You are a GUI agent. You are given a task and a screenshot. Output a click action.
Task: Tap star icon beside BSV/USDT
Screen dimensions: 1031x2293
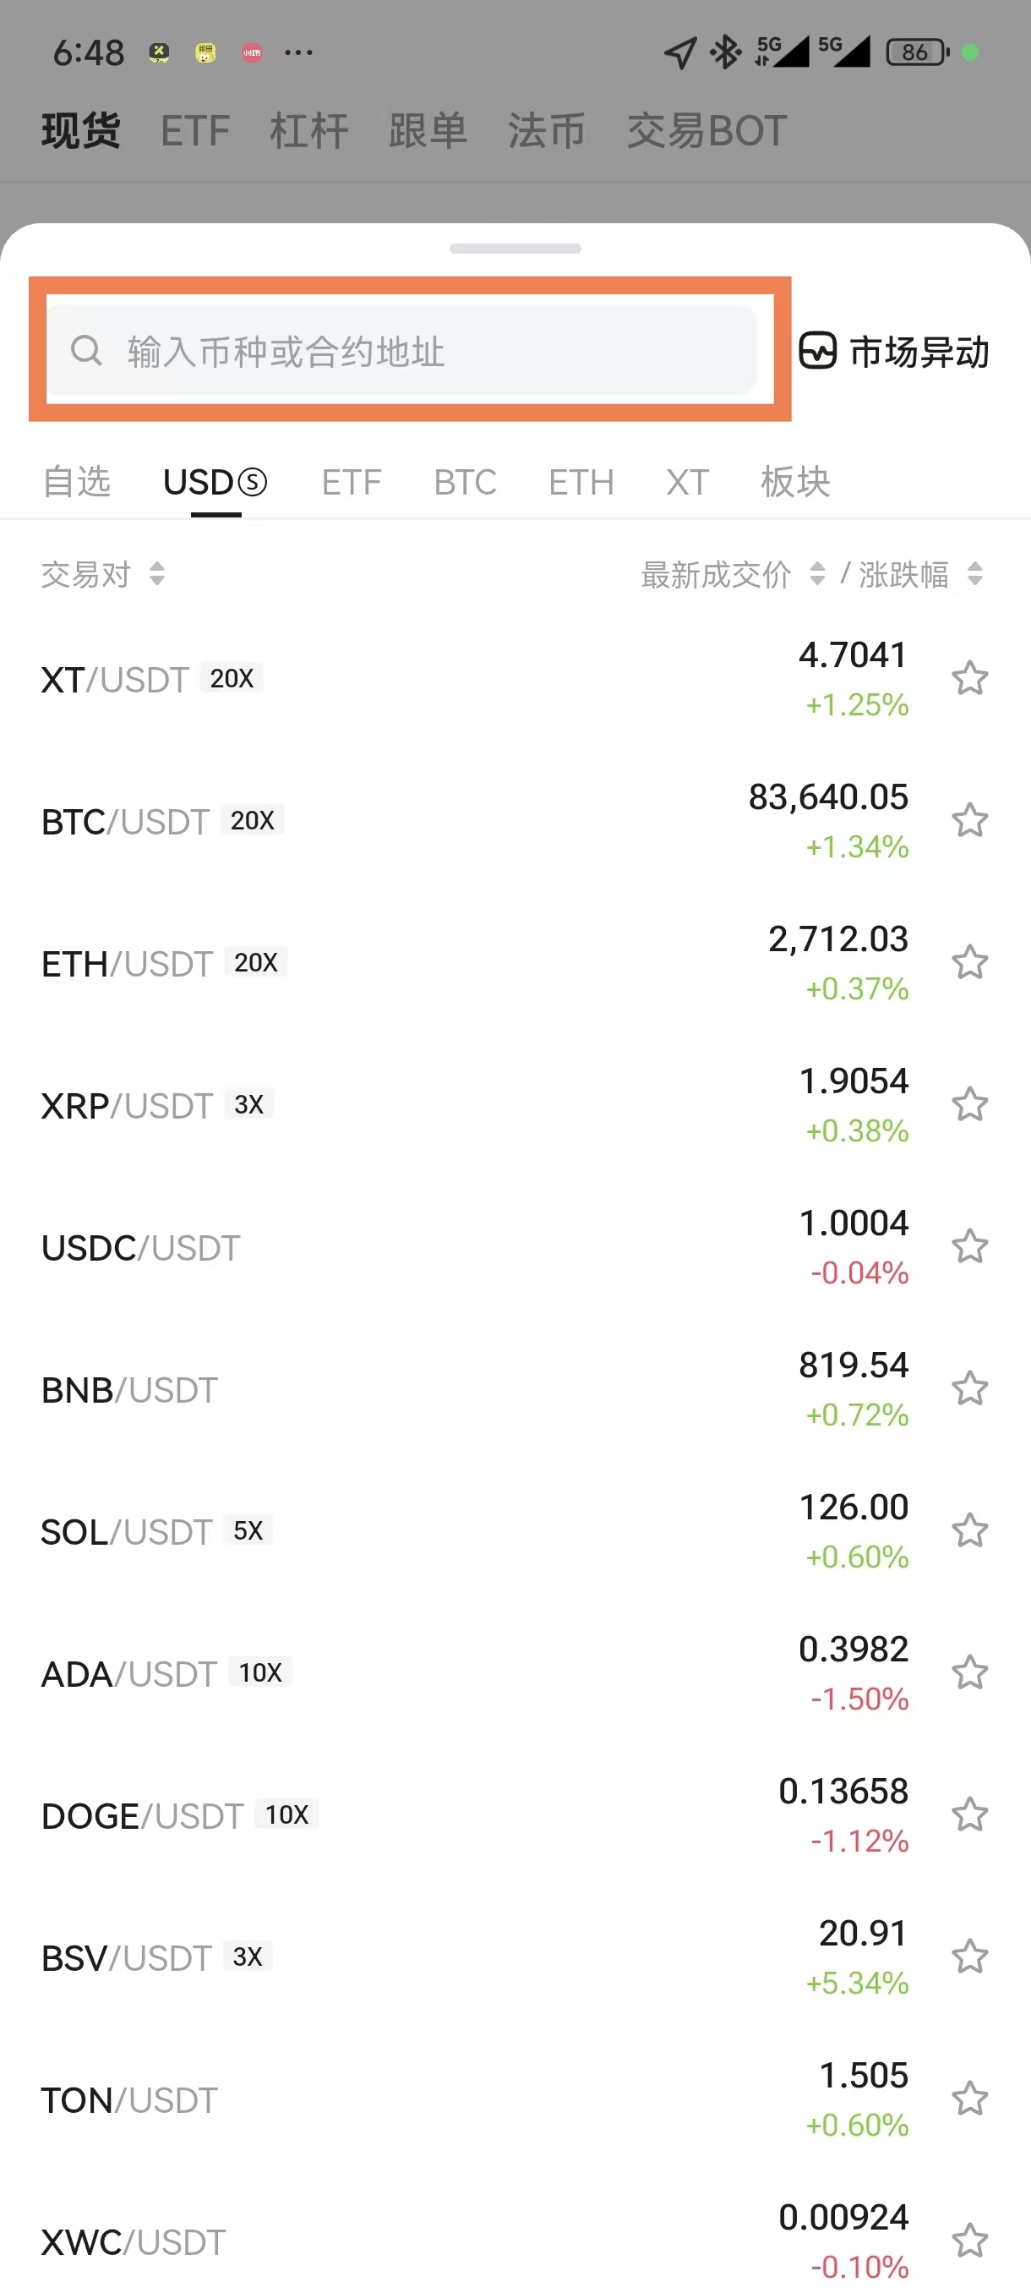pyautogui.click(x=968, y=1956)
